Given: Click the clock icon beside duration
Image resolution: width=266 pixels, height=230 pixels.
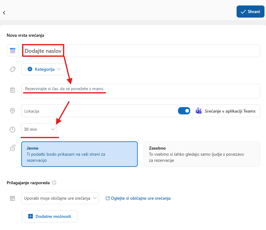Looking at the screenshot, I should pyautogui.click(x=12, y=130).
